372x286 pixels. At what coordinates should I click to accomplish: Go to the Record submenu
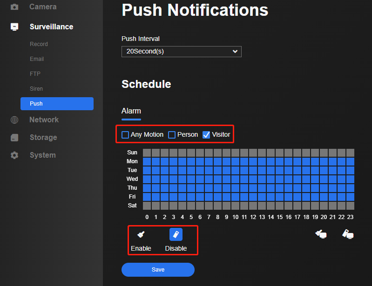pyautogui.click(x=39, y=44)
